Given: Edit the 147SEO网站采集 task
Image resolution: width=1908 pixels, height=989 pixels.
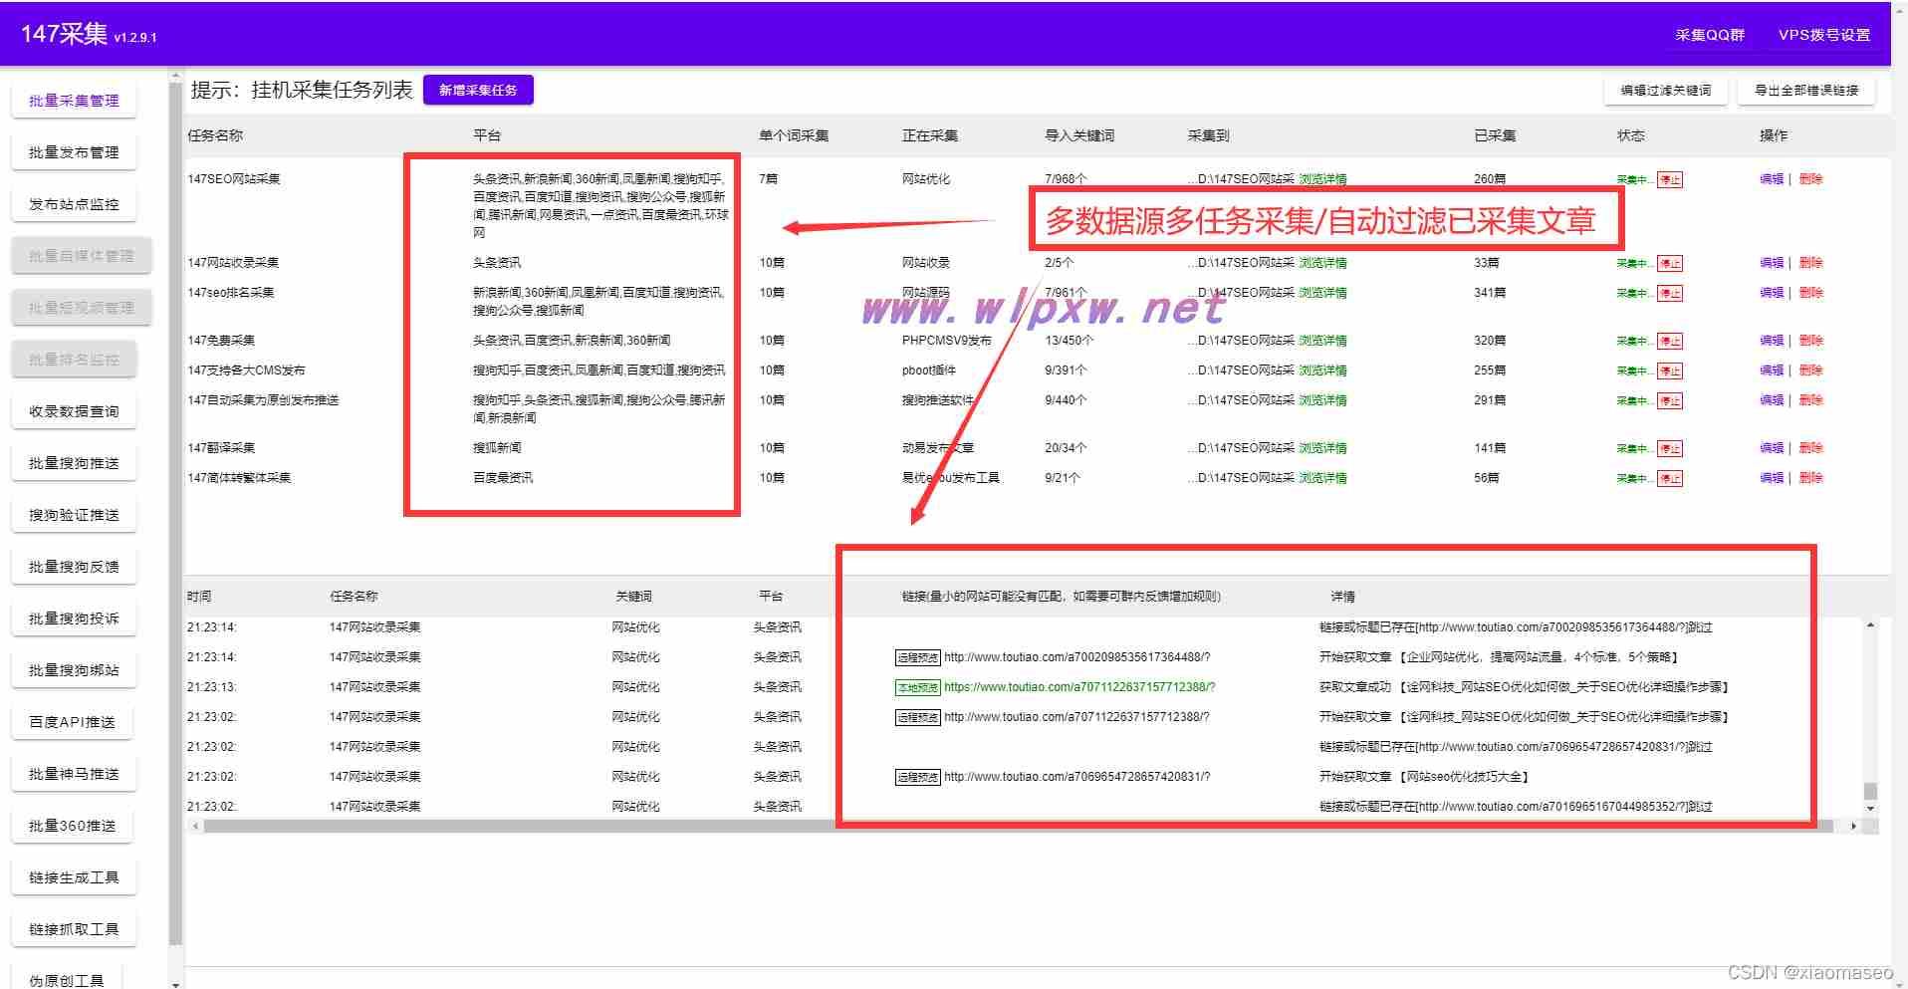Looking at the screenshot, I should point(1772,179).
